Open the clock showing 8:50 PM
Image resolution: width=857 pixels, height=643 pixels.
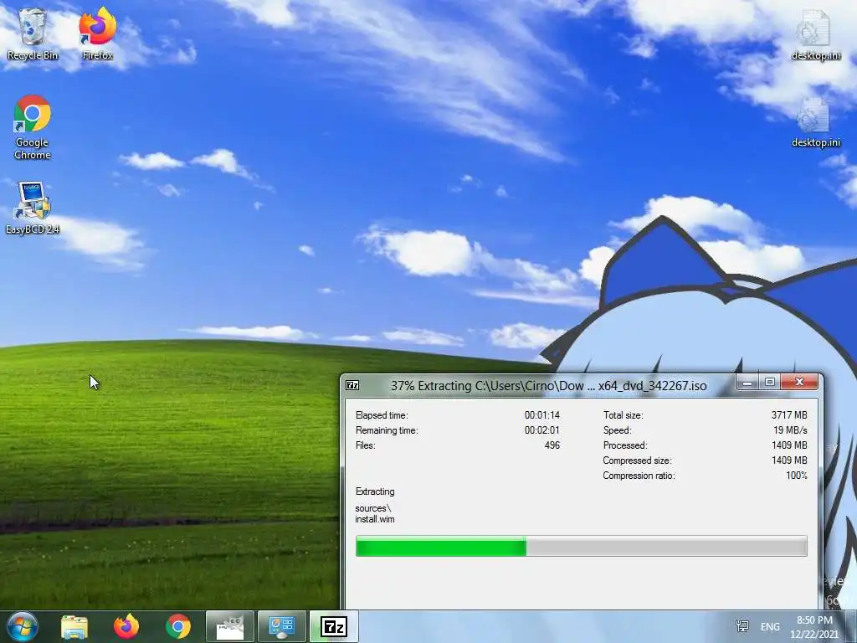[814, 626]
